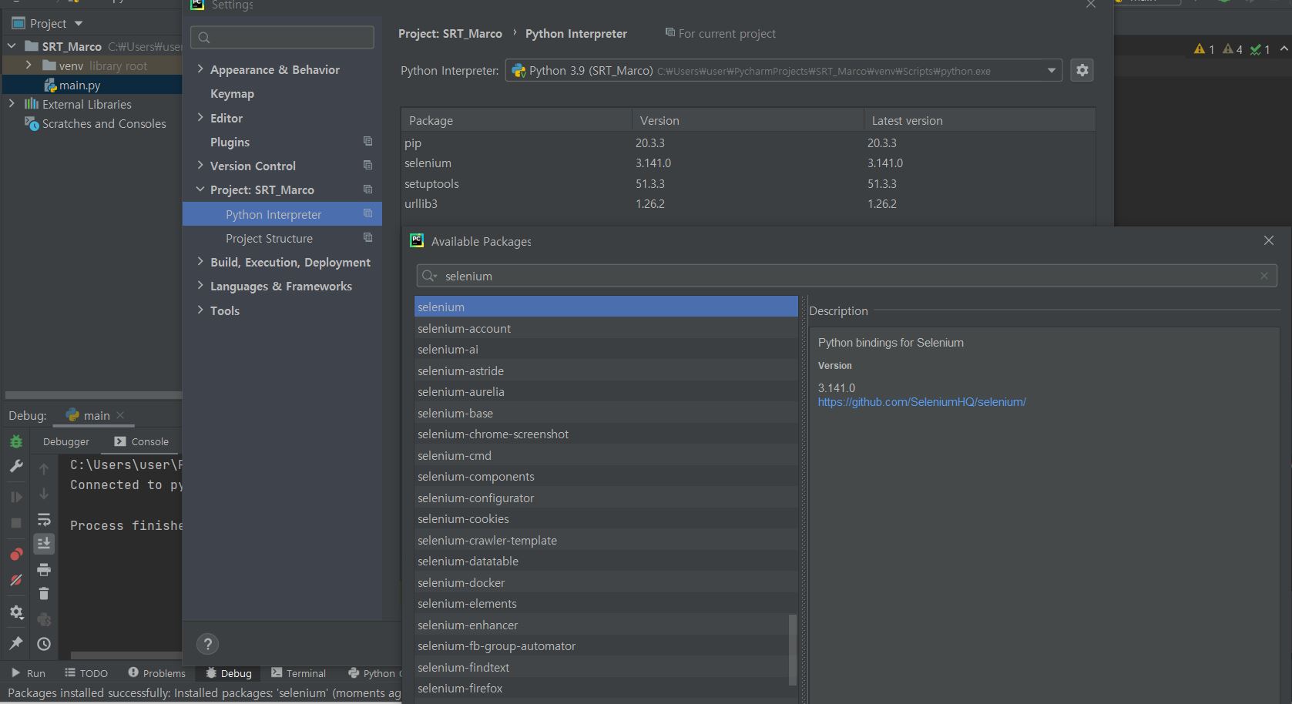The width and height of the screenshot is (1292, 704).
Task: Click Package column header
Action: (516, 120)
